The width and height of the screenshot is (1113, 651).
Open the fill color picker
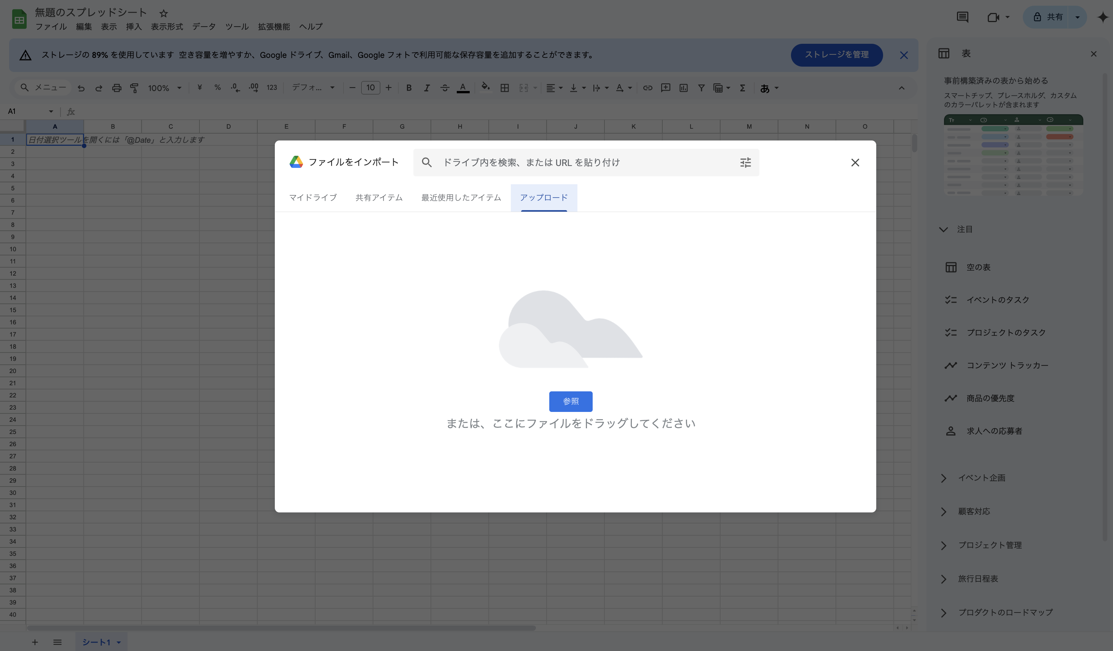pyautogui.click(x=486, y=87)
